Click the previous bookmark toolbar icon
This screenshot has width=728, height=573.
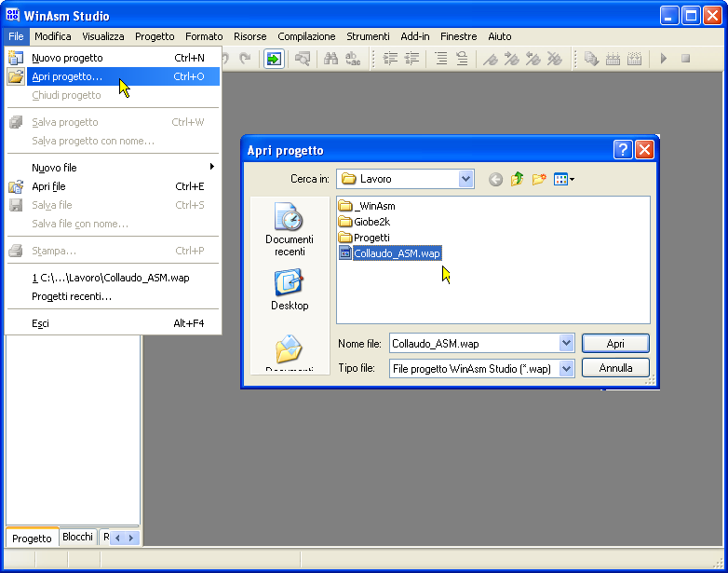(x=533, y=59)
